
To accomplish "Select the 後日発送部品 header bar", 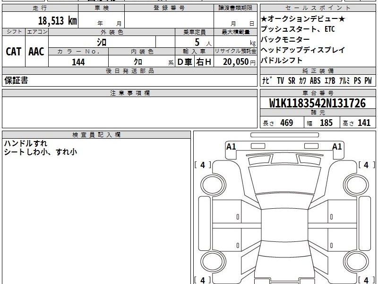I will click(x=129, y=71).
